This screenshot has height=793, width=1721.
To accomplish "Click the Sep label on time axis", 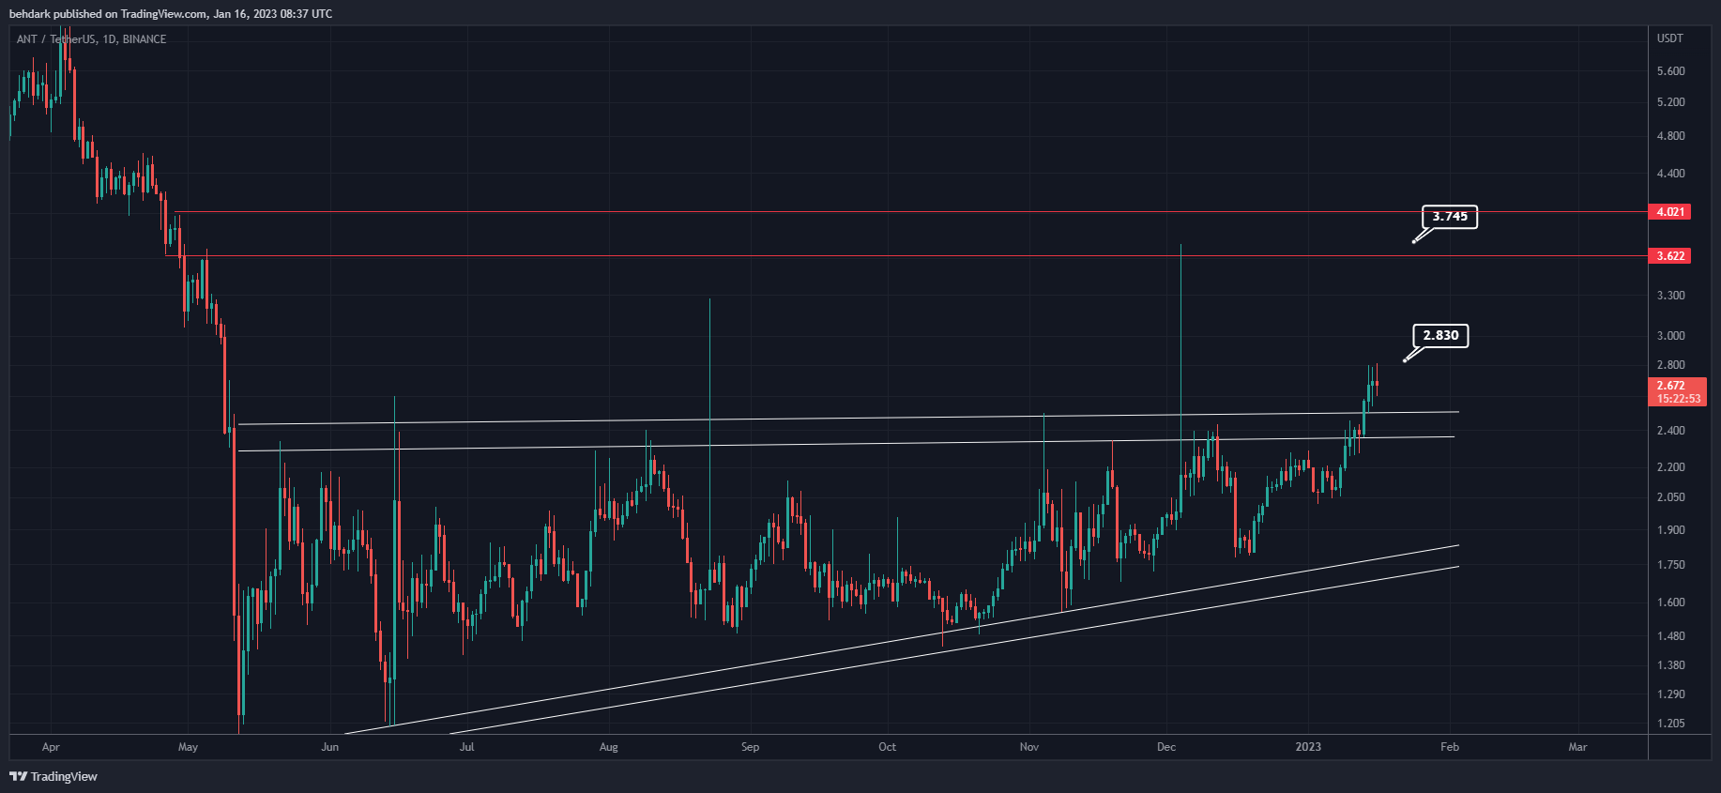I will click(x=750, y=747).
